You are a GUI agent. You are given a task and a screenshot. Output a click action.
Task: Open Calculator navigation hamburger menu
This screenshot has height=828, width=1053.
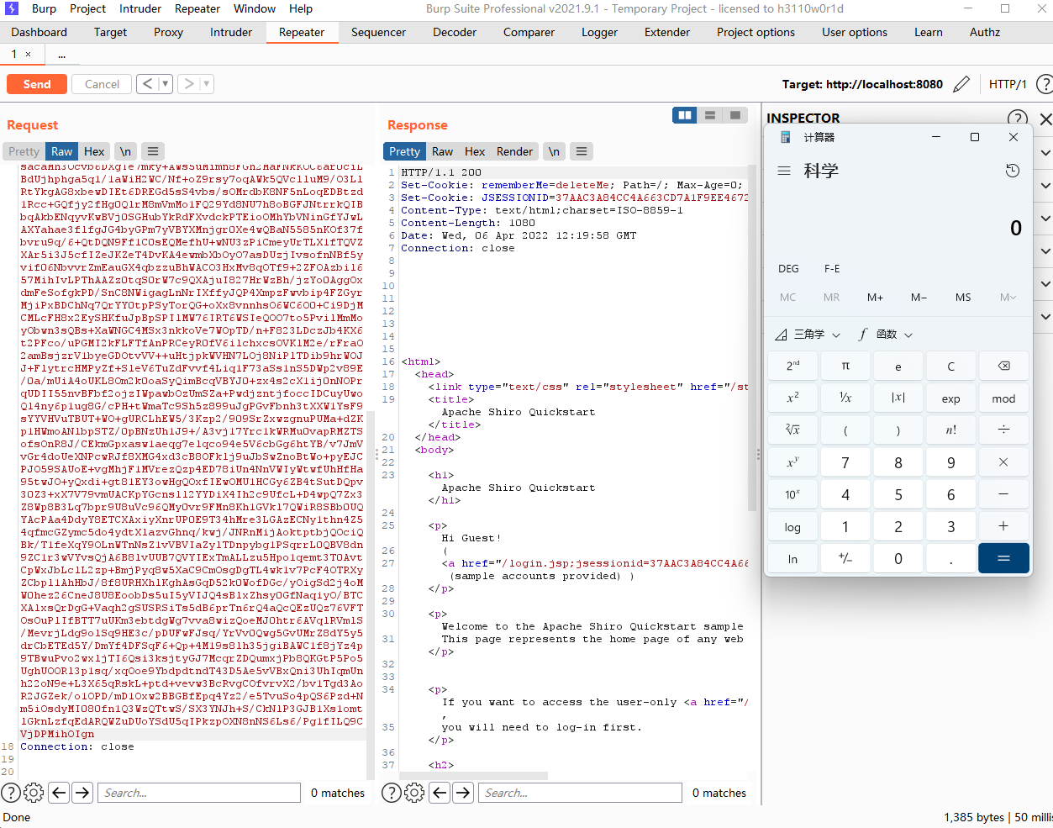784,171
